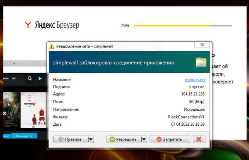Close the simplewall notification window
Image resolution: width=249 pixels, height=160 pixels.
202,45
